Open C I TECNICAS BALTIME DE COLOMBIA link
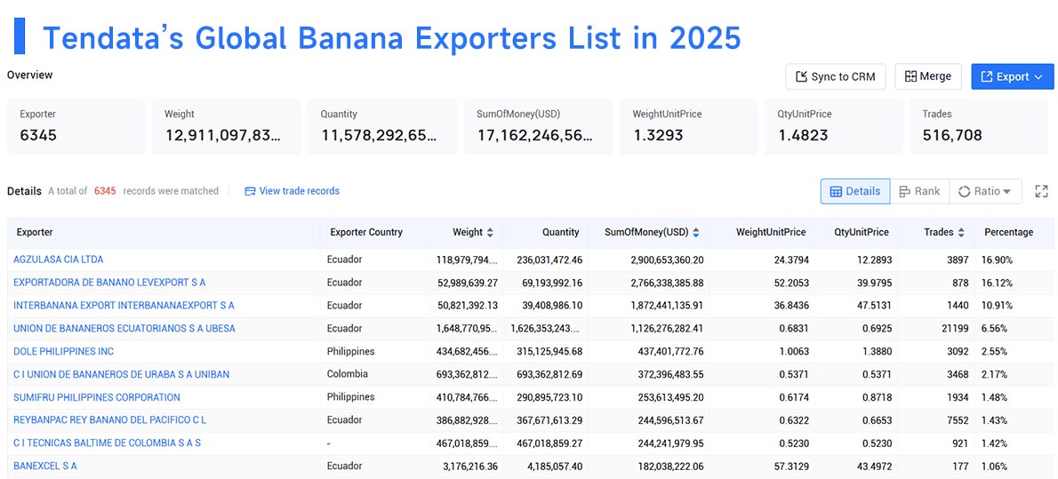The width and height of the screenshot is (1058, 479). [x=108, y=443]
